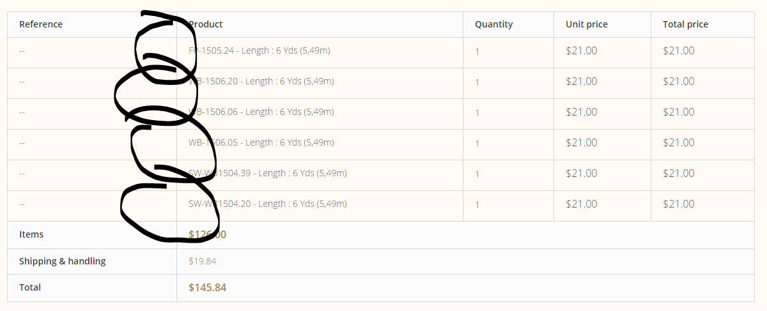Click the $145.84 order total amount

point(207,287)
